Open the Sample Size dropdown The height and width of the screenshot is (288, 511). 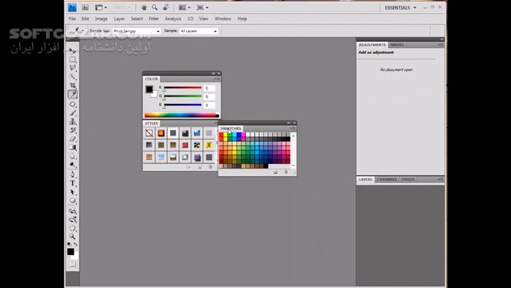(x=137, y=31)
